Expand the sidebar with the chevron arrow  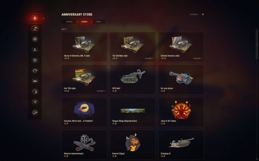click(x=43, y=19)
